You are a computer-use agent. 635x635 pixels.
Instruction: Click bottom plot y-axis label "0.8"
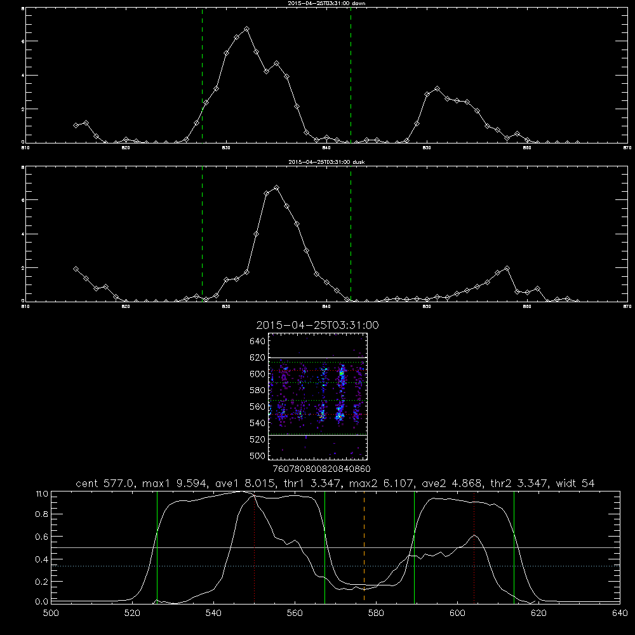click(x=42, y=514)
